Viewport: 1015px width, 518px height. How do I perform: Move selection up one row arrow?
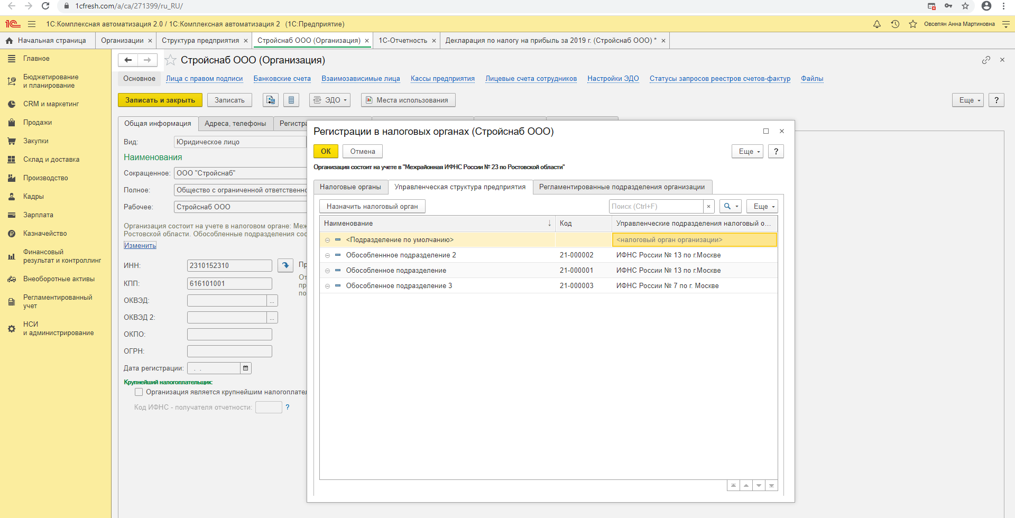(x=746, y=485)
